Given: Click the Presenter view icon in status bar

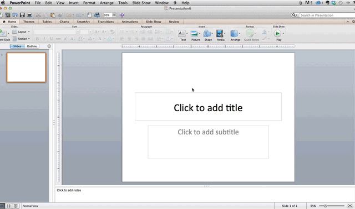Looking at the screenshot, I should (16, 206).
